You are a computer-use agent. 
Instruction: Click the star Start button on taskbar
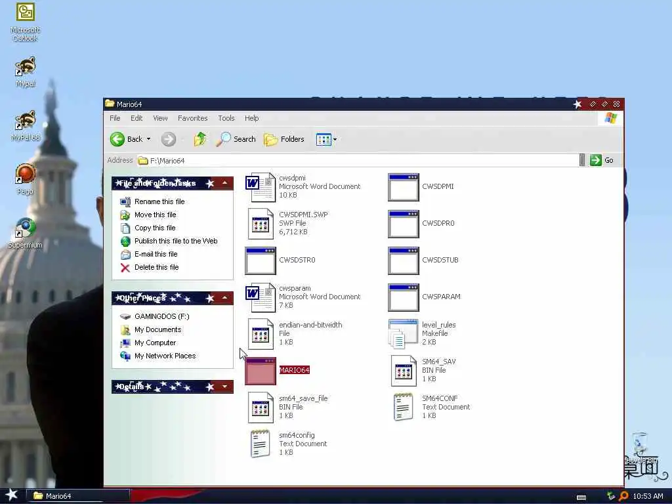point(12,495)
